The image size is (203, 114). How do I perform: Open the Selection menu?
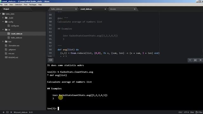18,4
